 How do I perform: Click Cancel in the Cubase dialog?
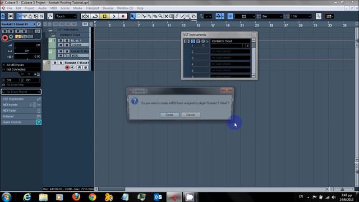tap(191, 114)
